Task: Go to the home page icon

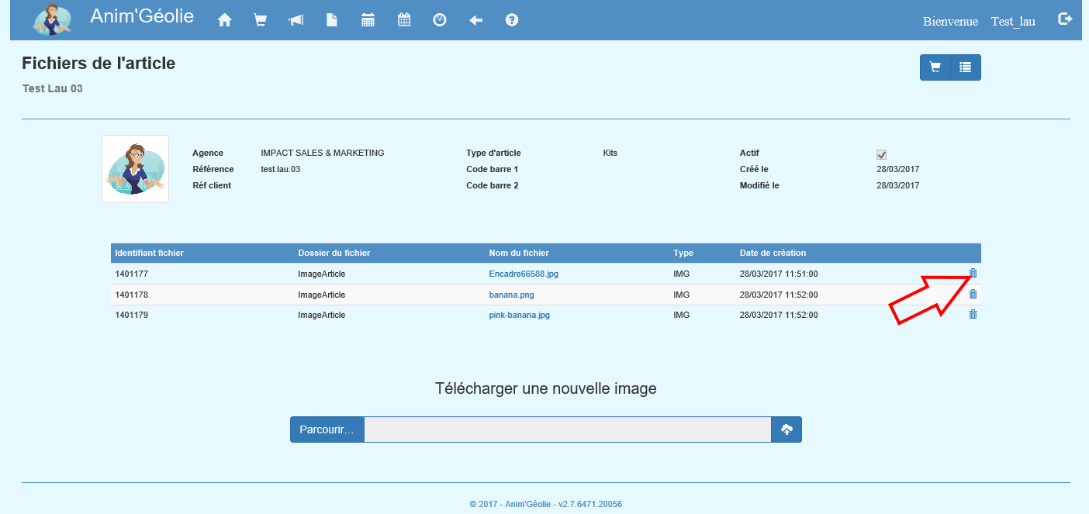Action: coord(225,21)
